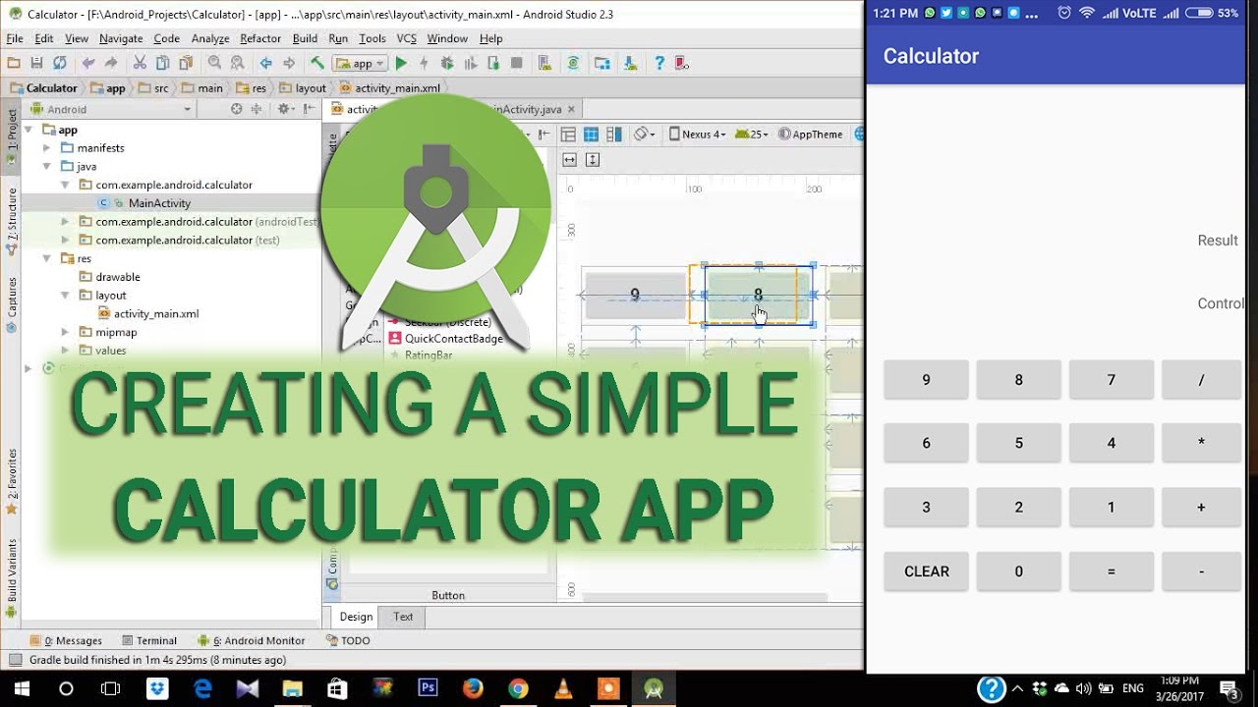Open the screen orientation dropdown
1258x707 pixels.
[644, 135]
